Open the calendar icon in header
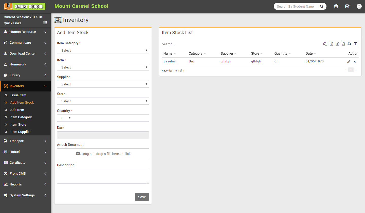This screenshot has height=213, width=365. point(336,6)
